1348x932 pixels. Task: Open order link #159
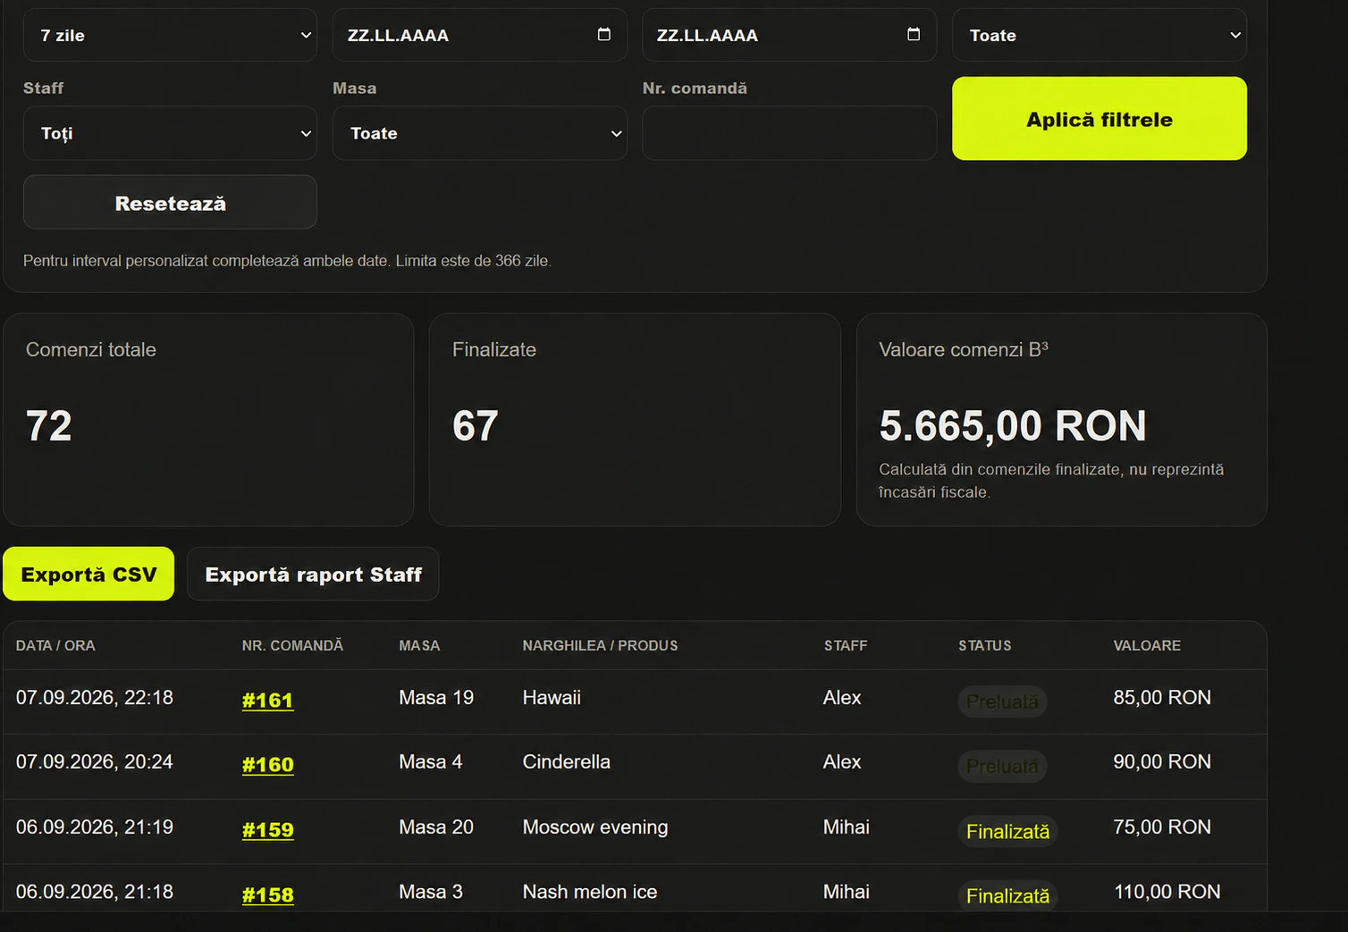267,830
